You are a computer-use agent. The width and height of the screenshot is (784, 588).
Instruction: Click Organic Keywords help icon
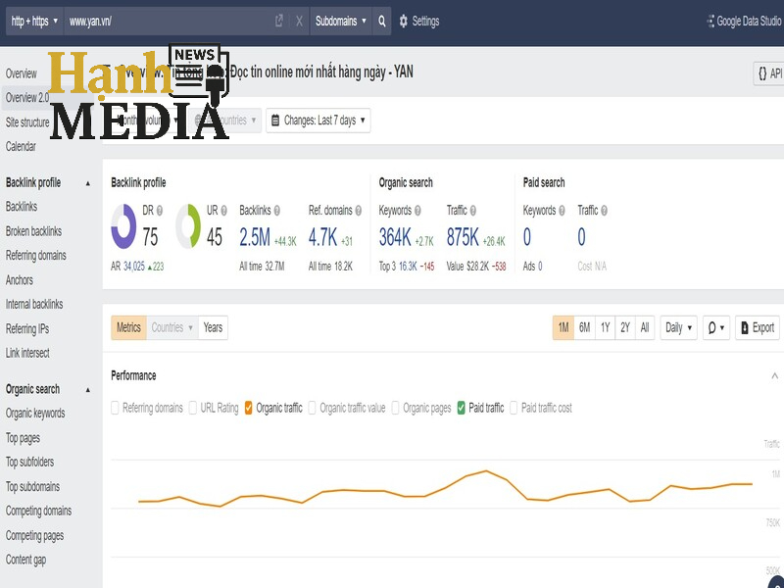pyautogui.click(x=417, y=211)
